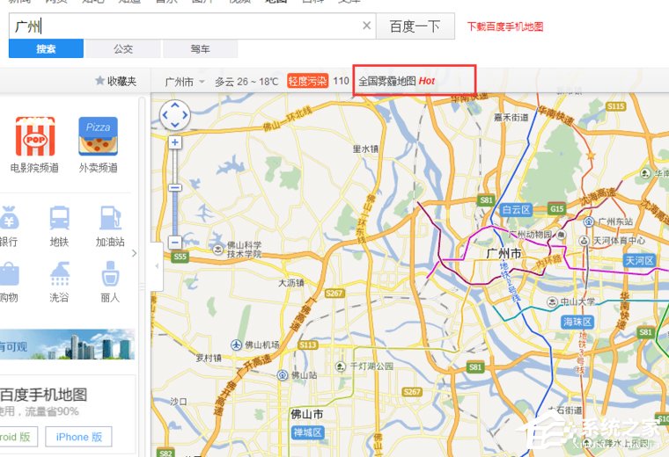Switch to the 公交 transit tab
The width and height of the screenshot is (669, 457).
[123, 49]
